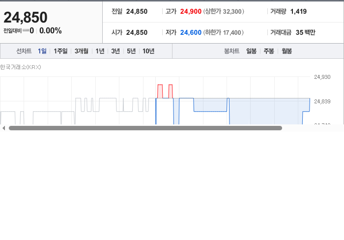344x240 pixels.
Task: Click the 0.00% change rate
Action: [x=51, y=30]
